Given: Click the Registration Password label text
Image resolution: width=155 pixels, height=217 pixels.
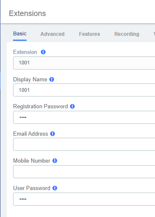Looking at the screenshot, I should [x=40, y=107].
